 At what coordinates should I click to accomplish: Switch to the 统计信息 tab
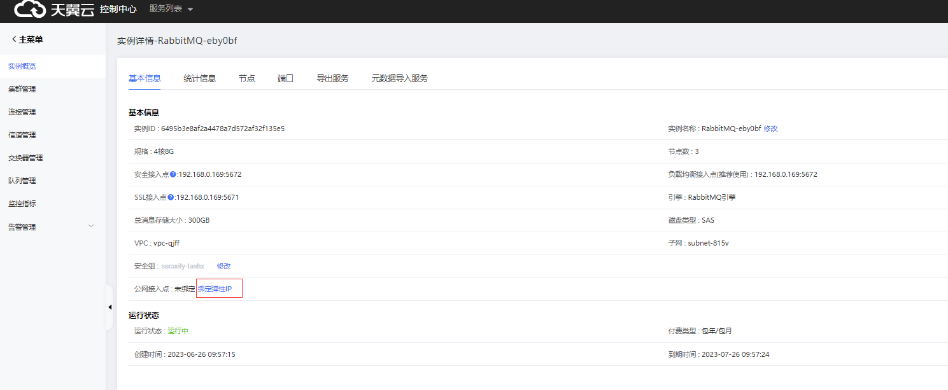(x=200, y=78)
